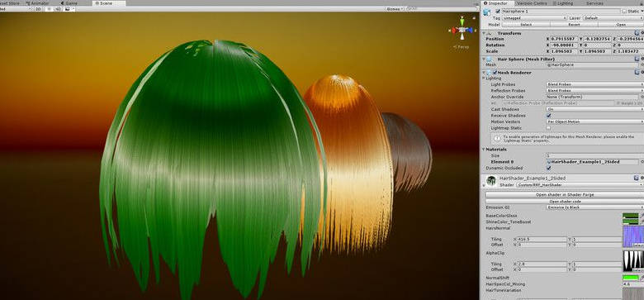Click Open shader in Shader Forge
The width and height of the screenshot is (644, 300).
(565, 195)
